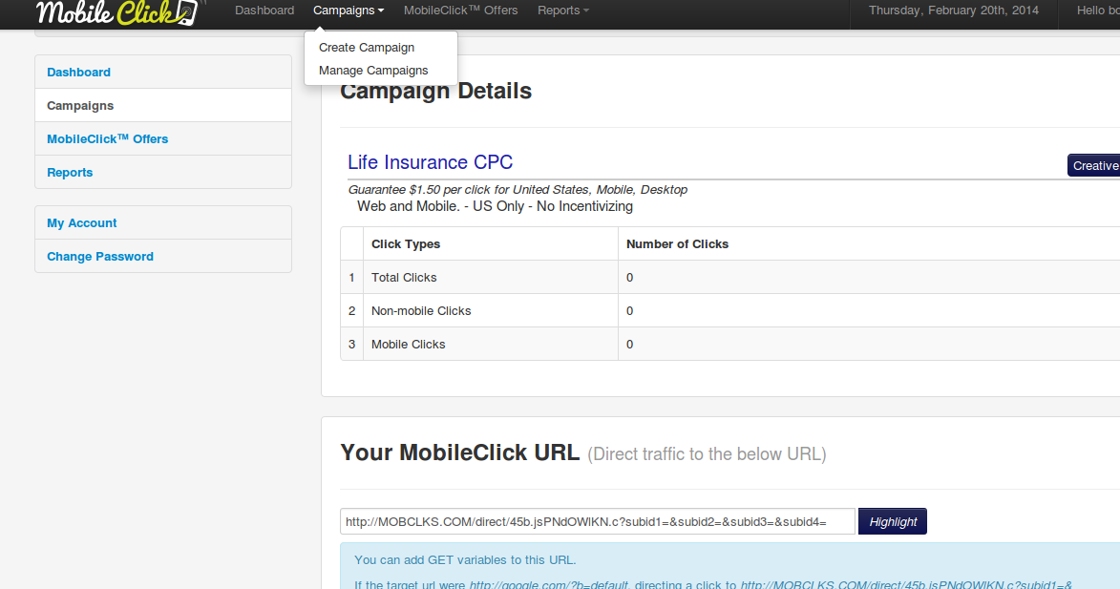
Task: Click row number 2 in the table
Action: coord(351,311)
